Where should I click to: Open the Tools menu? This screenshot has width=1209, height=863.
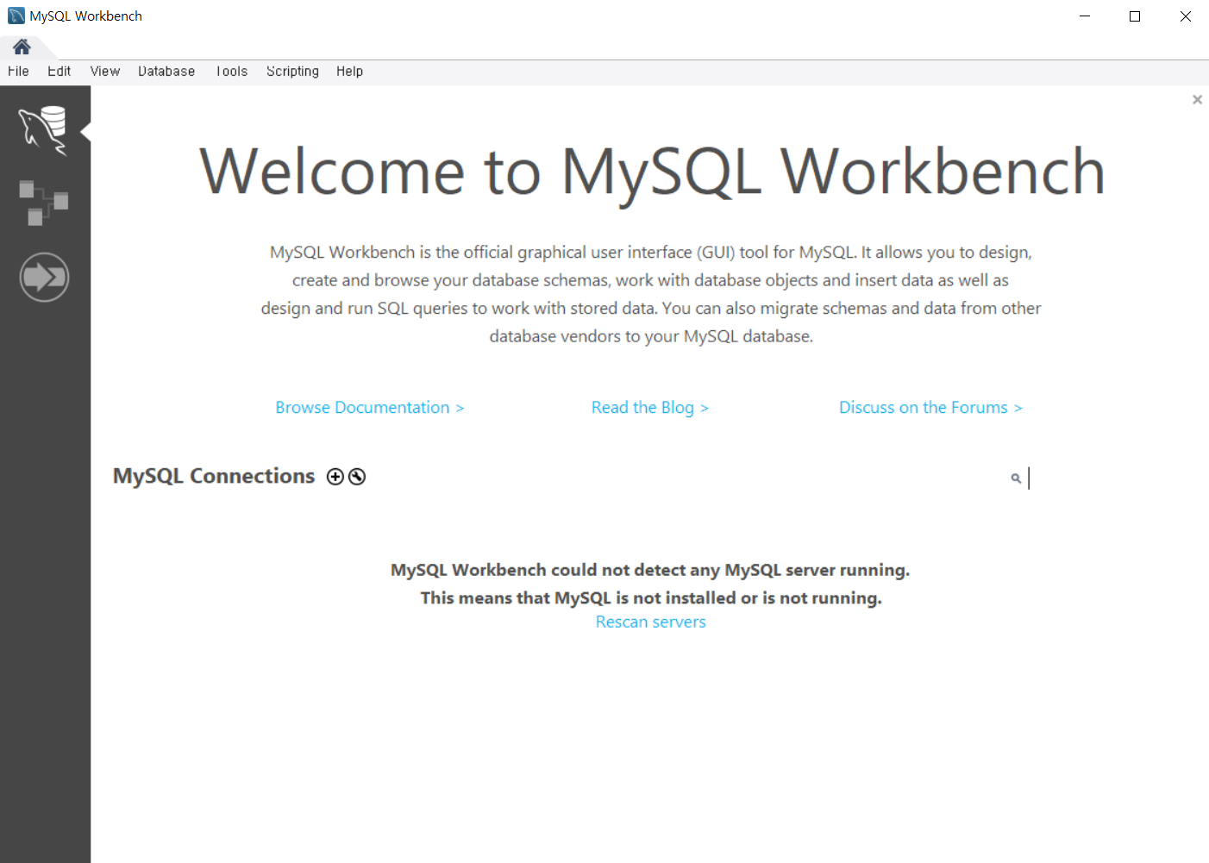point(231,72)
